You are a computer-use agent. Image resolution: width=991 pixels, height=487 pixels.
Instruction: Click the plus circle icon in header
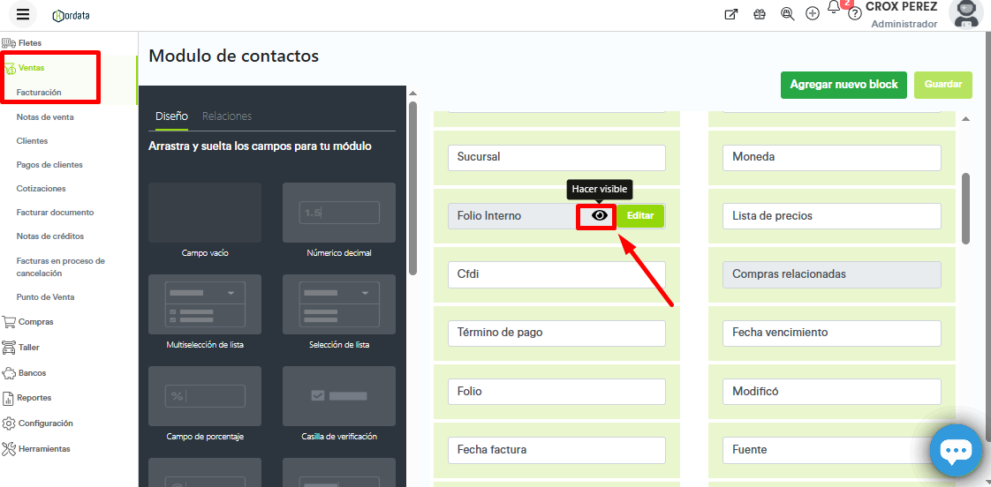pyautogui.click(x=813, y=14)
